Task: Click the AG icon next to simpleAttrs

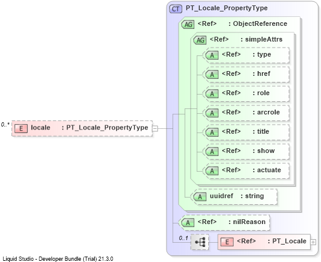Action: (200, 40)
